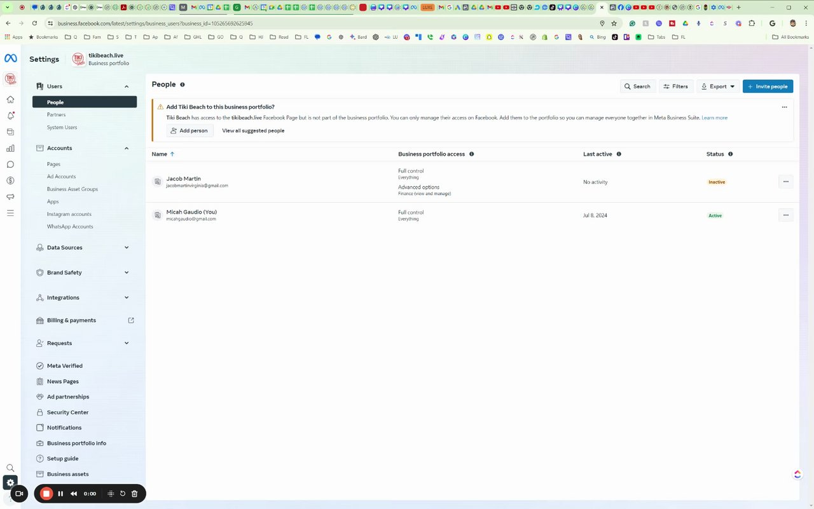Open System Users in the sidebar
Viewport: 814px width, 509px height.
62,127
